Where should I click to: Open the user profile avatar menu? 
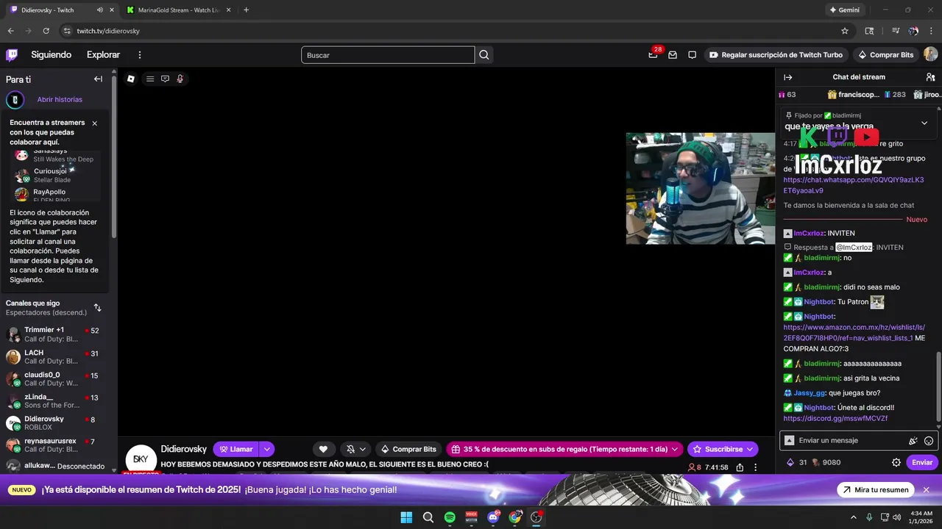click(930, 55)
